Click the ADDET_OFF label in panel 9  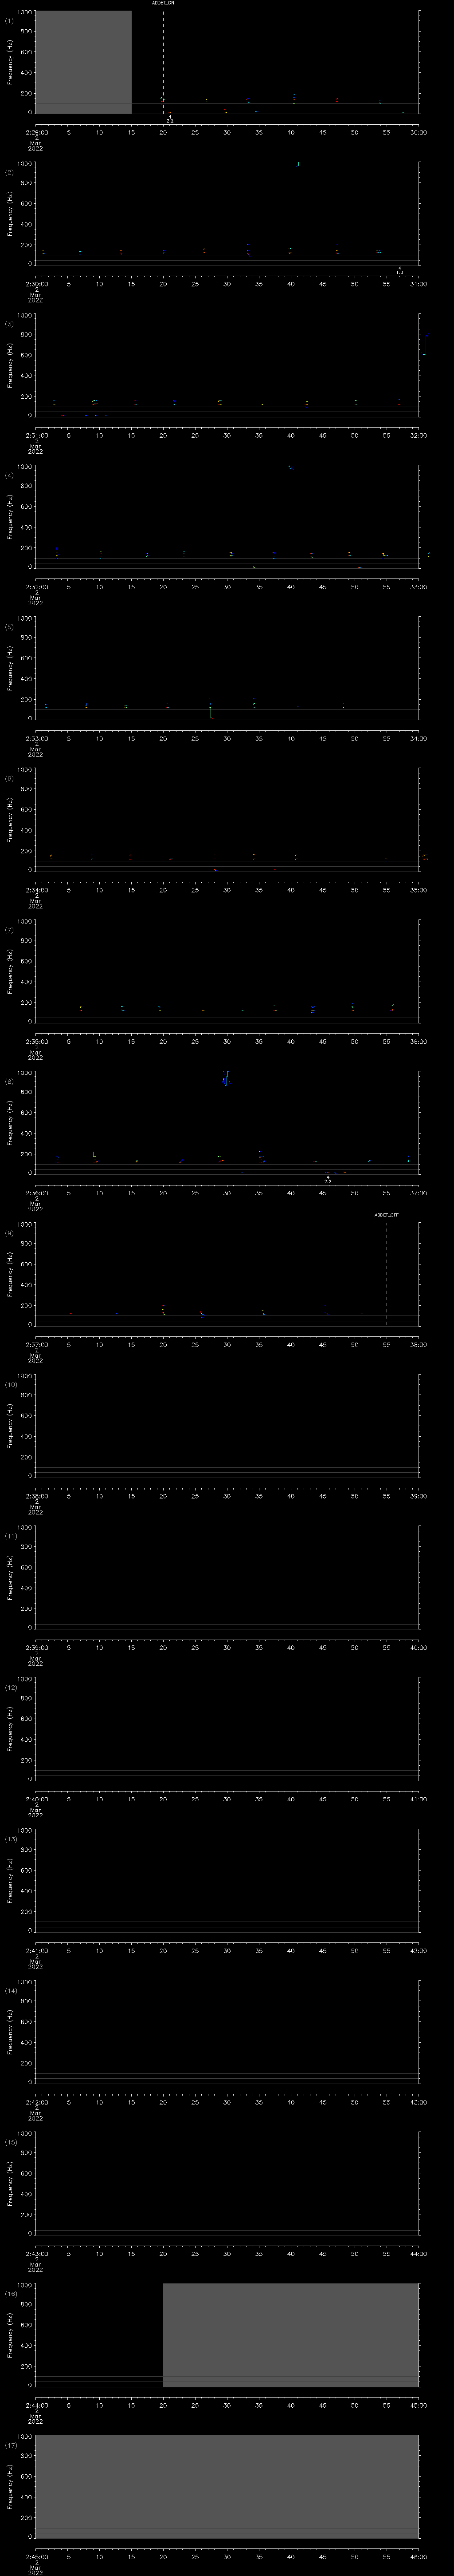386,1215
